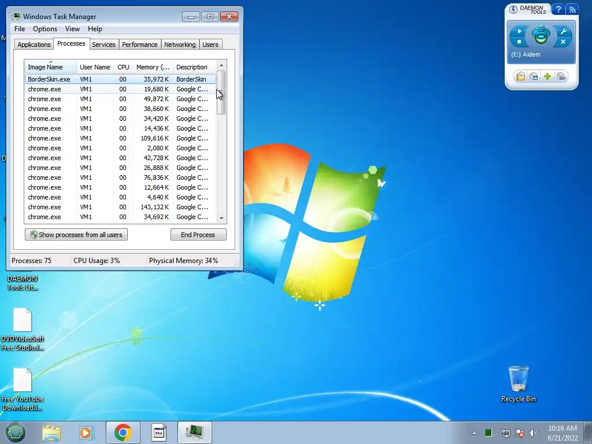
Task: Click the stop button in DAEMON Tools gadget
Action: click(x=520, y=42)
